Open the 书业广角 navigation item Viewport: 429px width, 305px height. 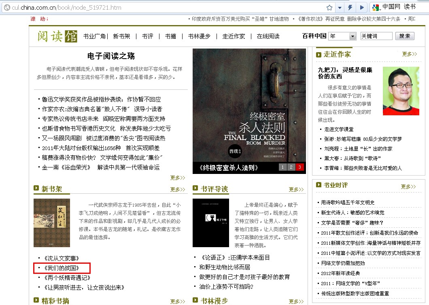click(94, 36)
